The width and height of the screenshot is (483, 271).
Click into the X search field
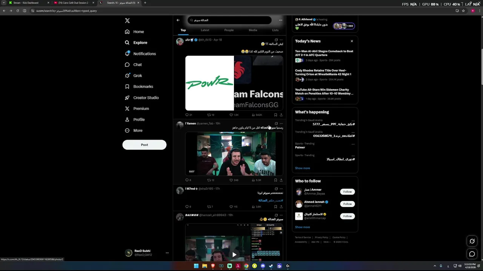click(x=229, y=20)
